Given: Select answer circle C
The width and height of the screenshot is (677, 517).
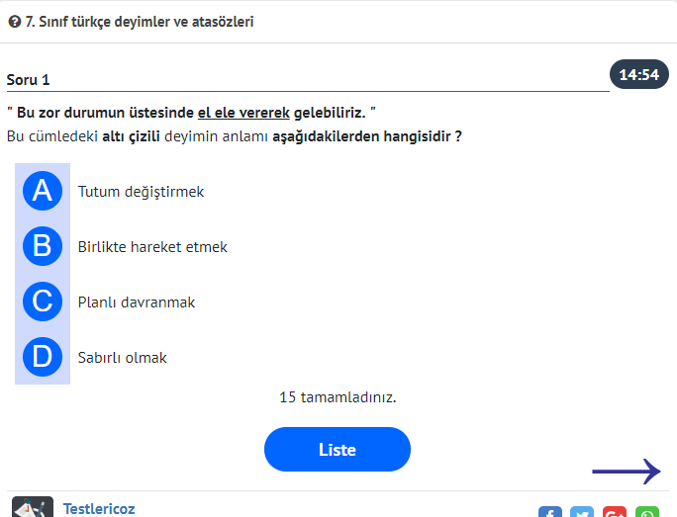Looking at the screenshot, I should 43,302.
